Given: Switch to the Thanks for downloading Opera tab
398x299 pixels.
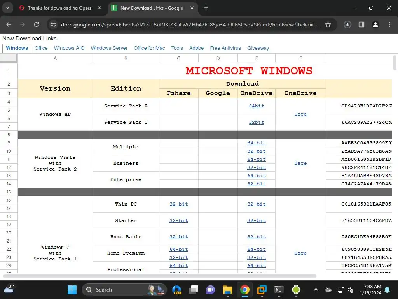Looking at the screenshot, I should click(x=59, y=8).
